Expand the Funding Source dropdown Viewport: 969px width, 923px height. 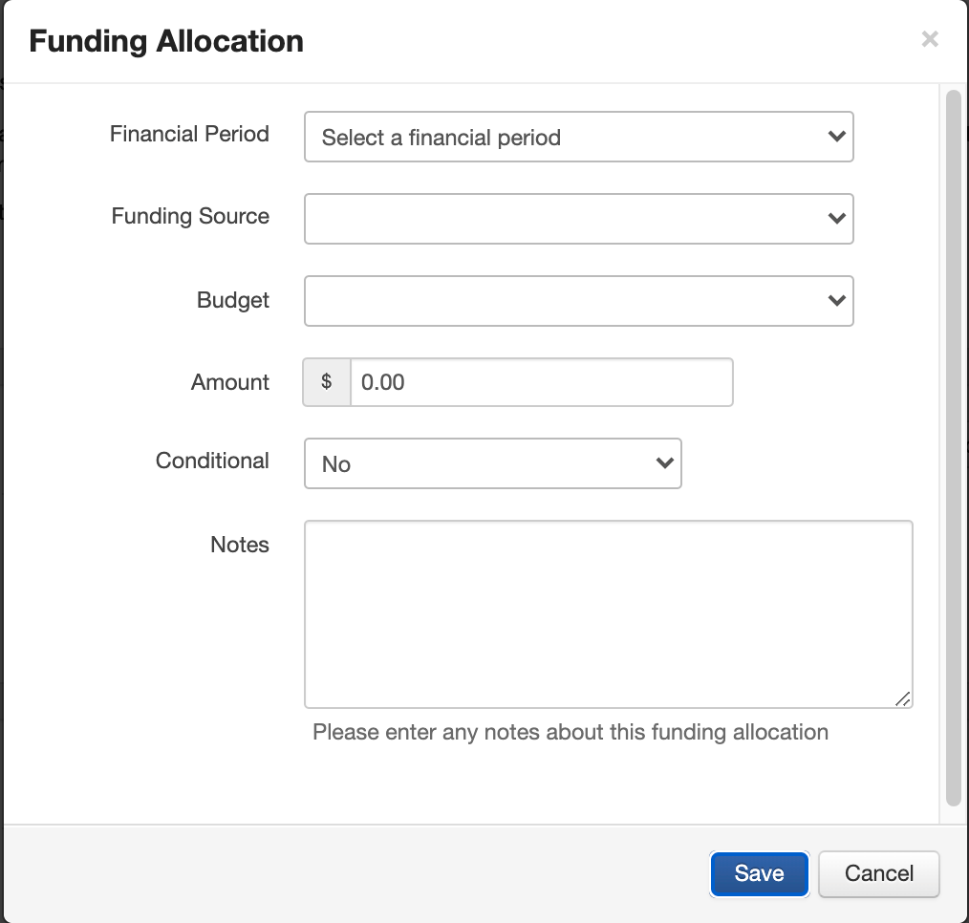tap(578, 219)
